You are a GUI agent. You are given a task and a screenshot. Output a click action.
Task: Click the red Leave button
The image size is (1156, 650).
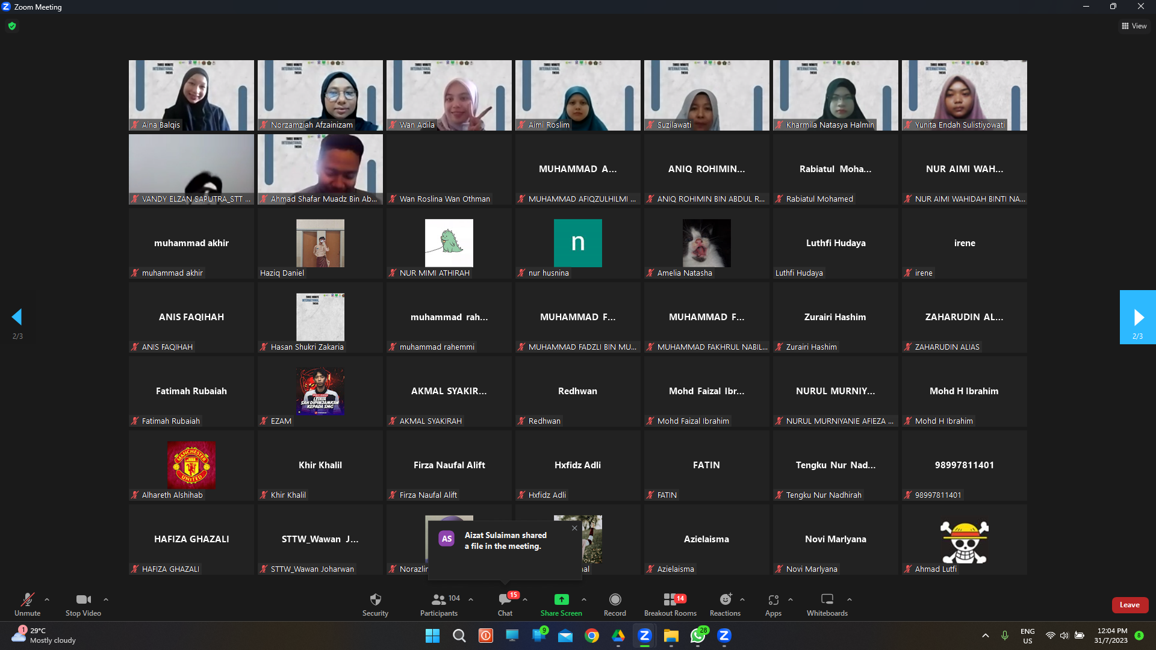tap(1130, 605)
